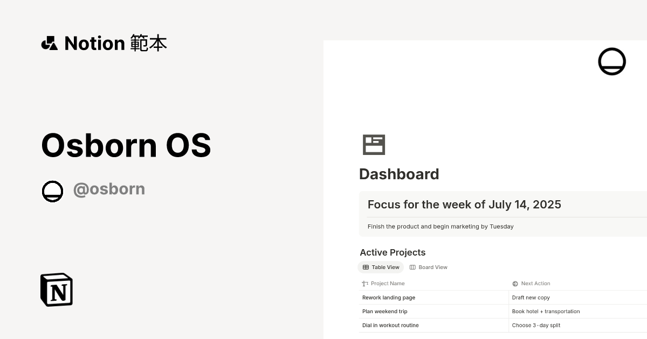Open the Next Action column header menu
Viewport: 647px width, 339px height.
tap(535, 284)
